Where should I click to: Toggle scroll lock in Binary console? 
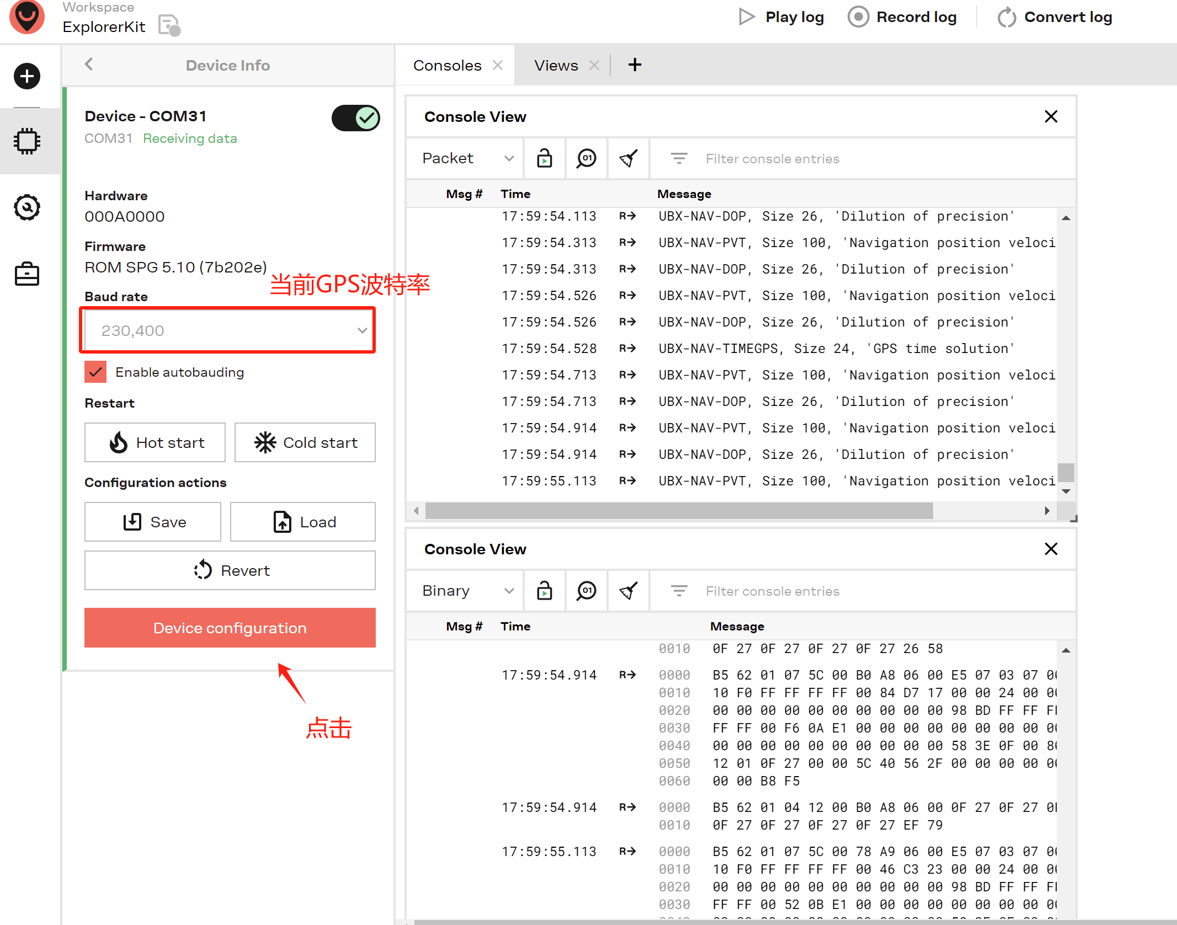(x=545, y=591)
